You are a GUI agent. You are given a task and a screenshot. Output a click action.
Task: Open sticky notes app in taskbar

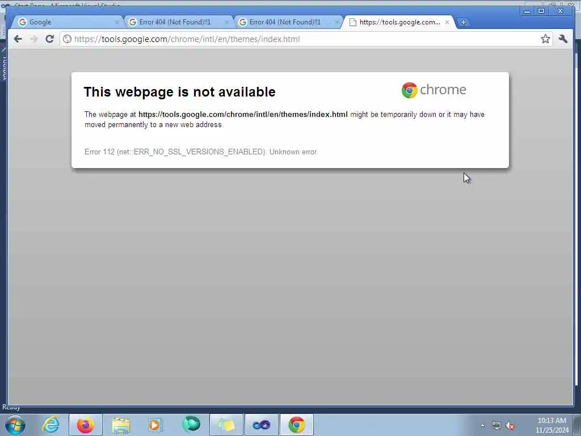tap(226, 425)
